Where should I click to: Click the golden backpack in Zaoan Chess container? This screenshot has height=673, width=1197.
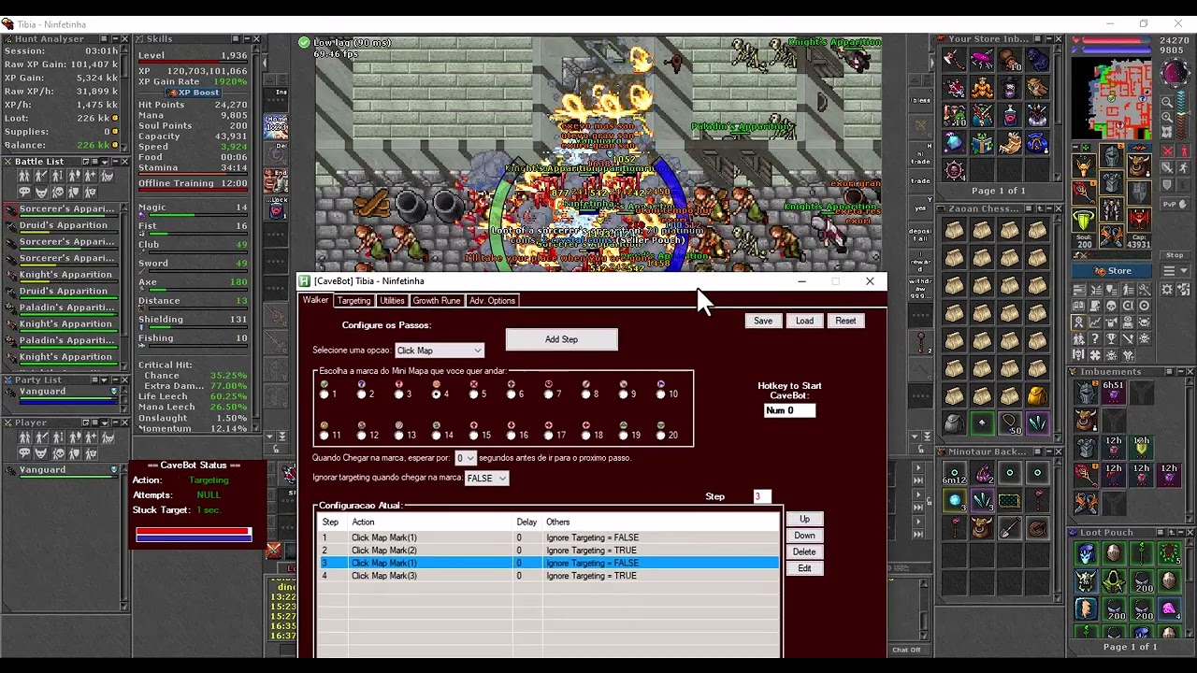tap(1037, 396)
